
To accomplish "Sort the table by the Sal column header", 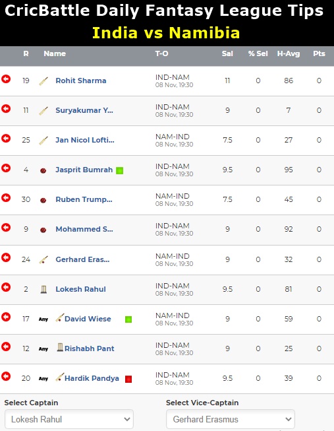I will point(227,53).
